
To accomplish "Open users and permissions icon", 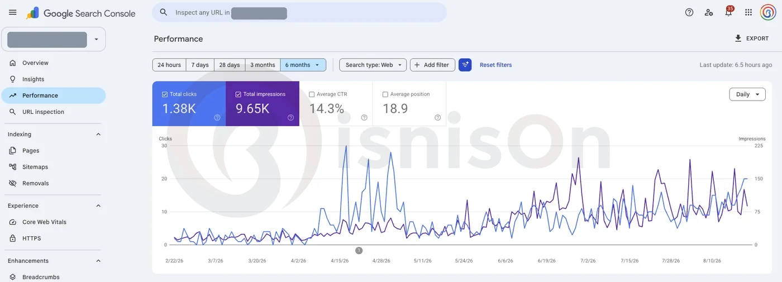I will pos(709,12).
